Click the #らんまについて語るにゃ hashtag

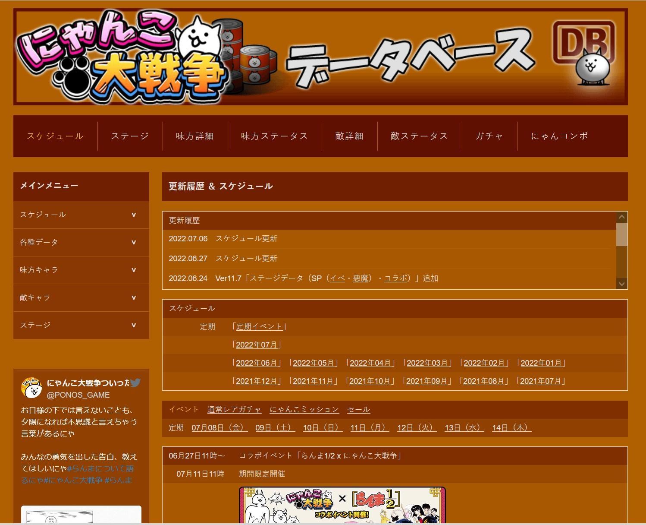[78, 474]
